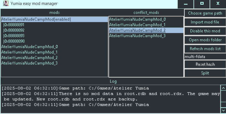This screenshot has width=226, height=114.
Task: Disable this mod
Action: (205, 31)
